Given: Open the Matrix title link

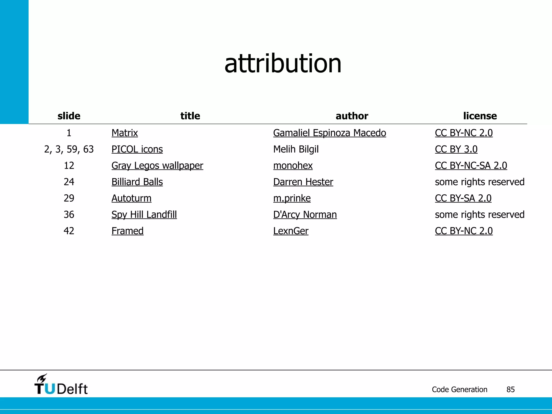Looking at the screenshot, I should point(125,133).
